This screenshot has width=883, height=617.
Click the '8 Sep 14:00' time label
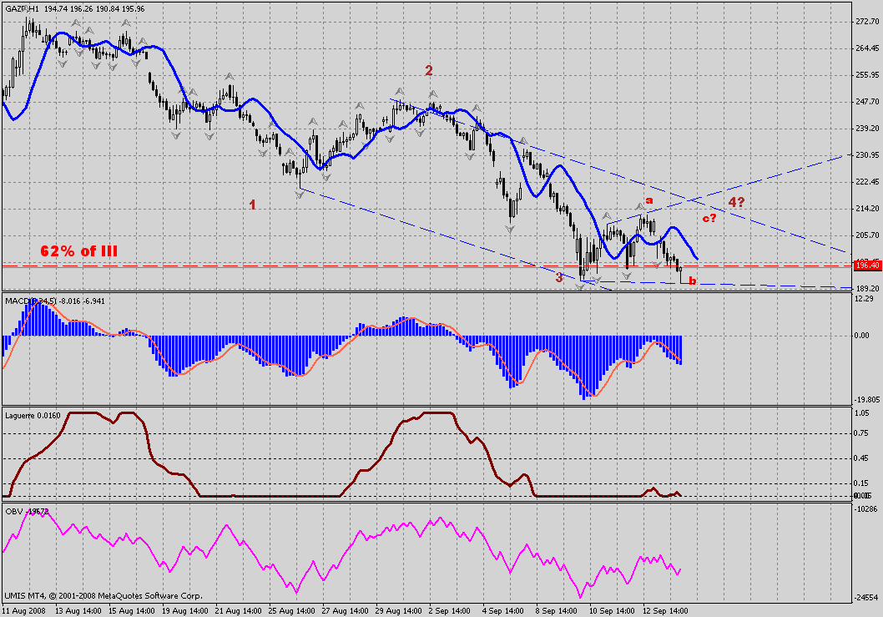point(557,611)
